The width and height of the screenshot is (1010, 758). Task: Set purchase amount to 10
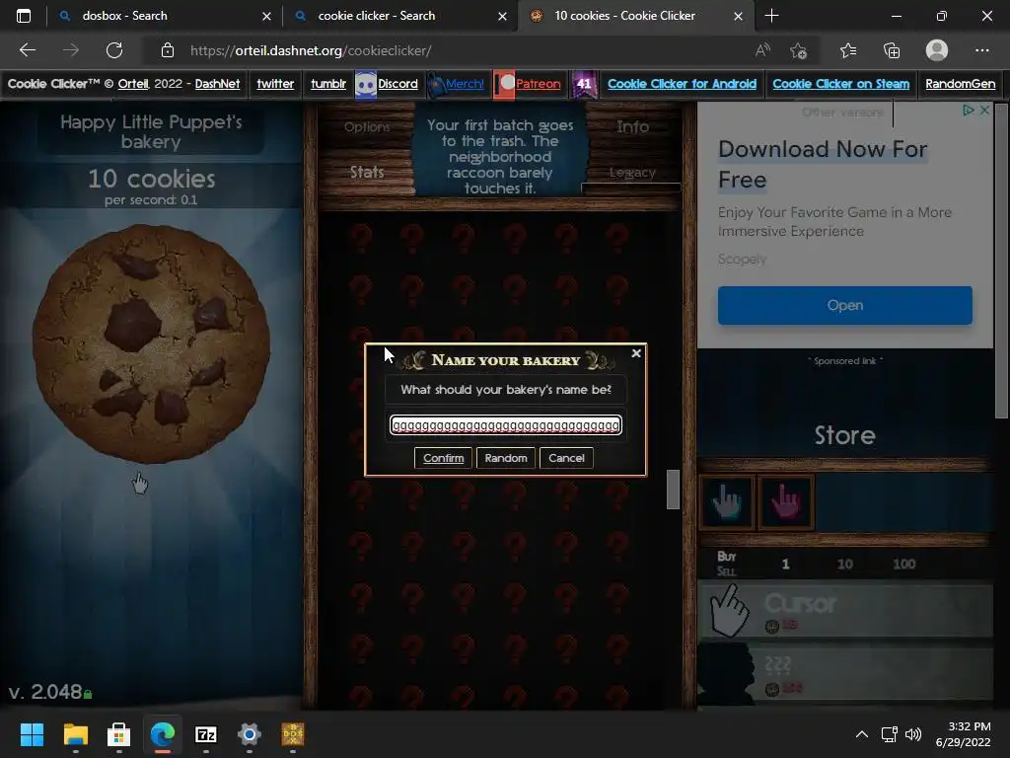[x=844, y=564]
